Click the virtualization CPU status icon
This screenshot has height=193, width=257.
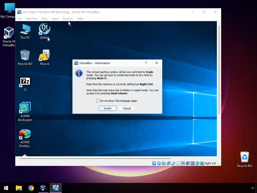pyautogui.click(x=192, y=163)
